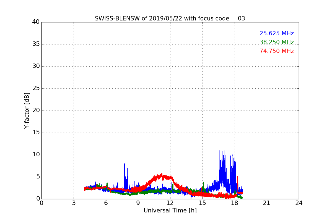Select the 74.750 MHz legend label
The height and width of the screenshot is (221, 332).
click(277, 51)
